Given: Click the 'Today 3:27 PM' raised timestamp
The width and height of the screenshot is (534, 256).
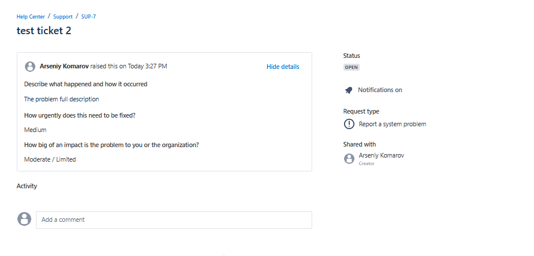Looking at the screenshot, I should tap(147, 67).
